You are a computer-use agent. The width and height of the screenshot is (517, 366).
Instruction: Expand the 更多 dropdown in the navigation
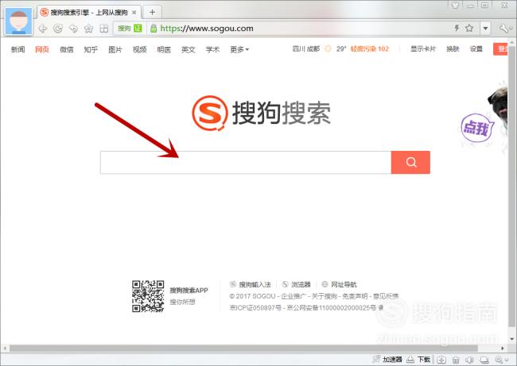click(239, 49)
